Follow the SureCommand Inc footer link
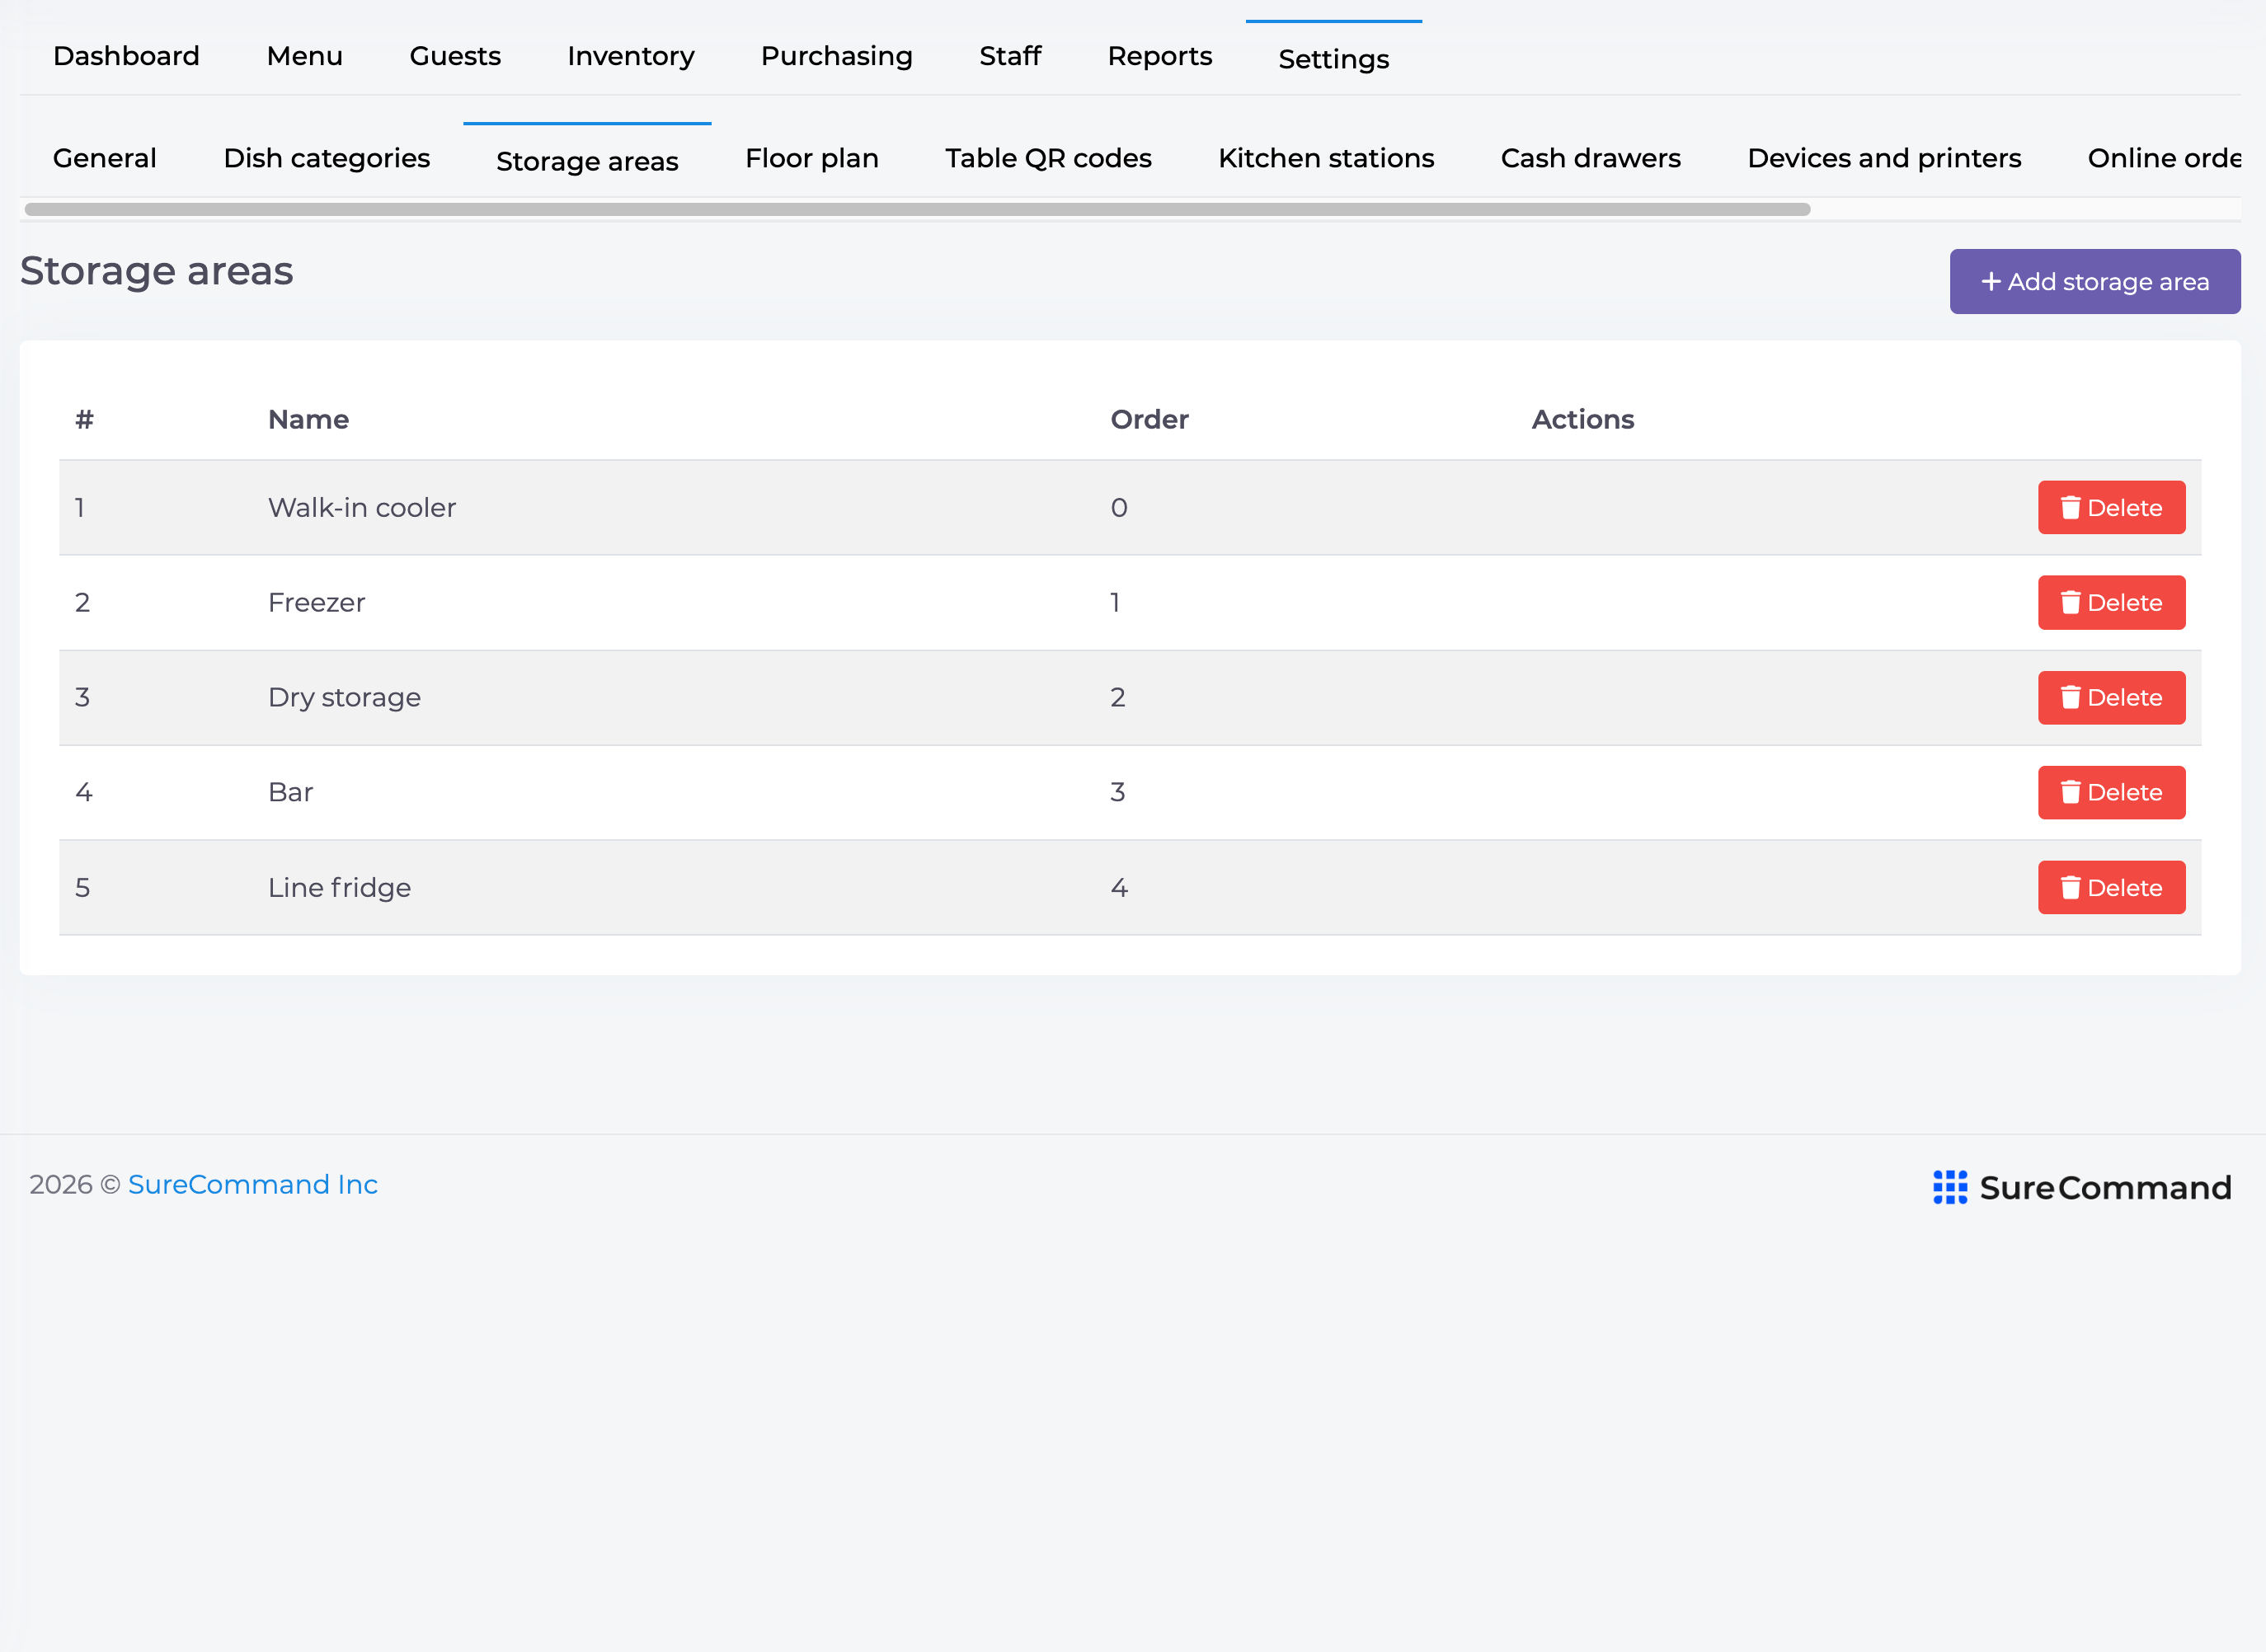Viewport: 2266px width, 1652px height. pos(253,1184)
